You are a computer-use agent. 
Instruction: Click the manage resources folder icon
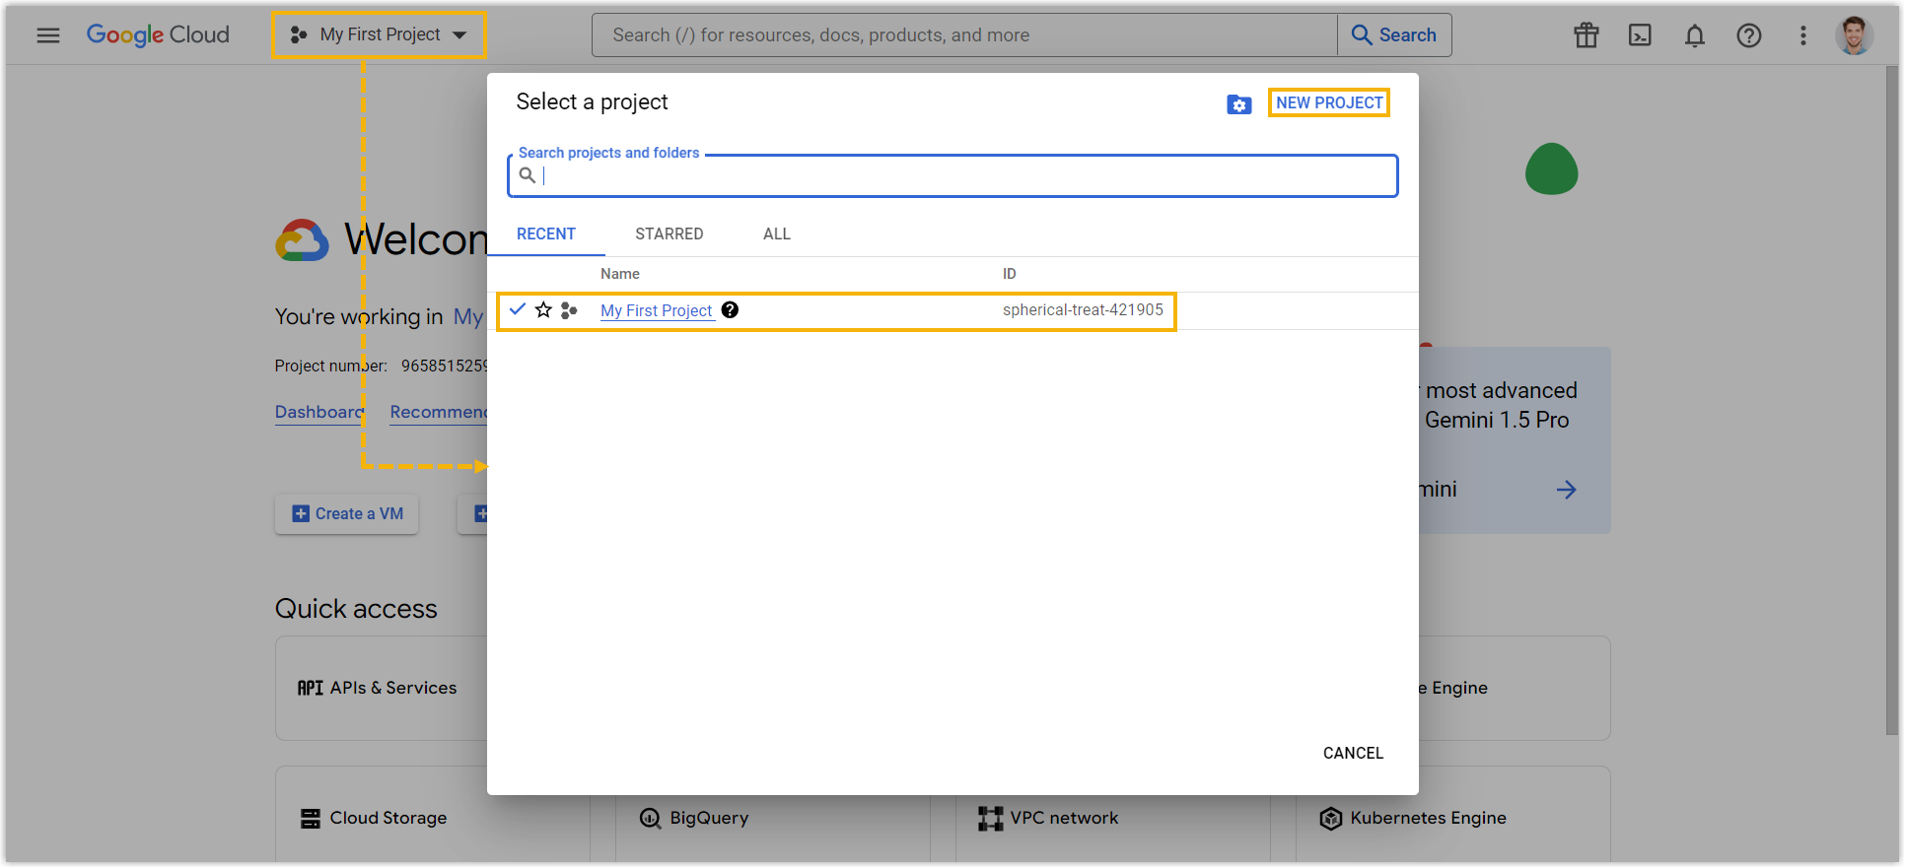pyautogui.click(x=1238, y=103)
